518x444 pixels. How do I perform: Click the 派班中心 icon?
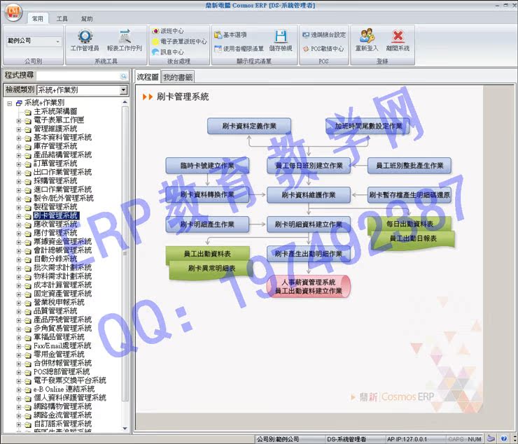(155, 31)
